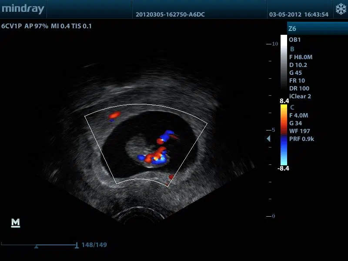Image resolution: width=348 pixels, height=261 pixels.
Task: Select the OB1 exam preset label
Action: pos(295,40)
